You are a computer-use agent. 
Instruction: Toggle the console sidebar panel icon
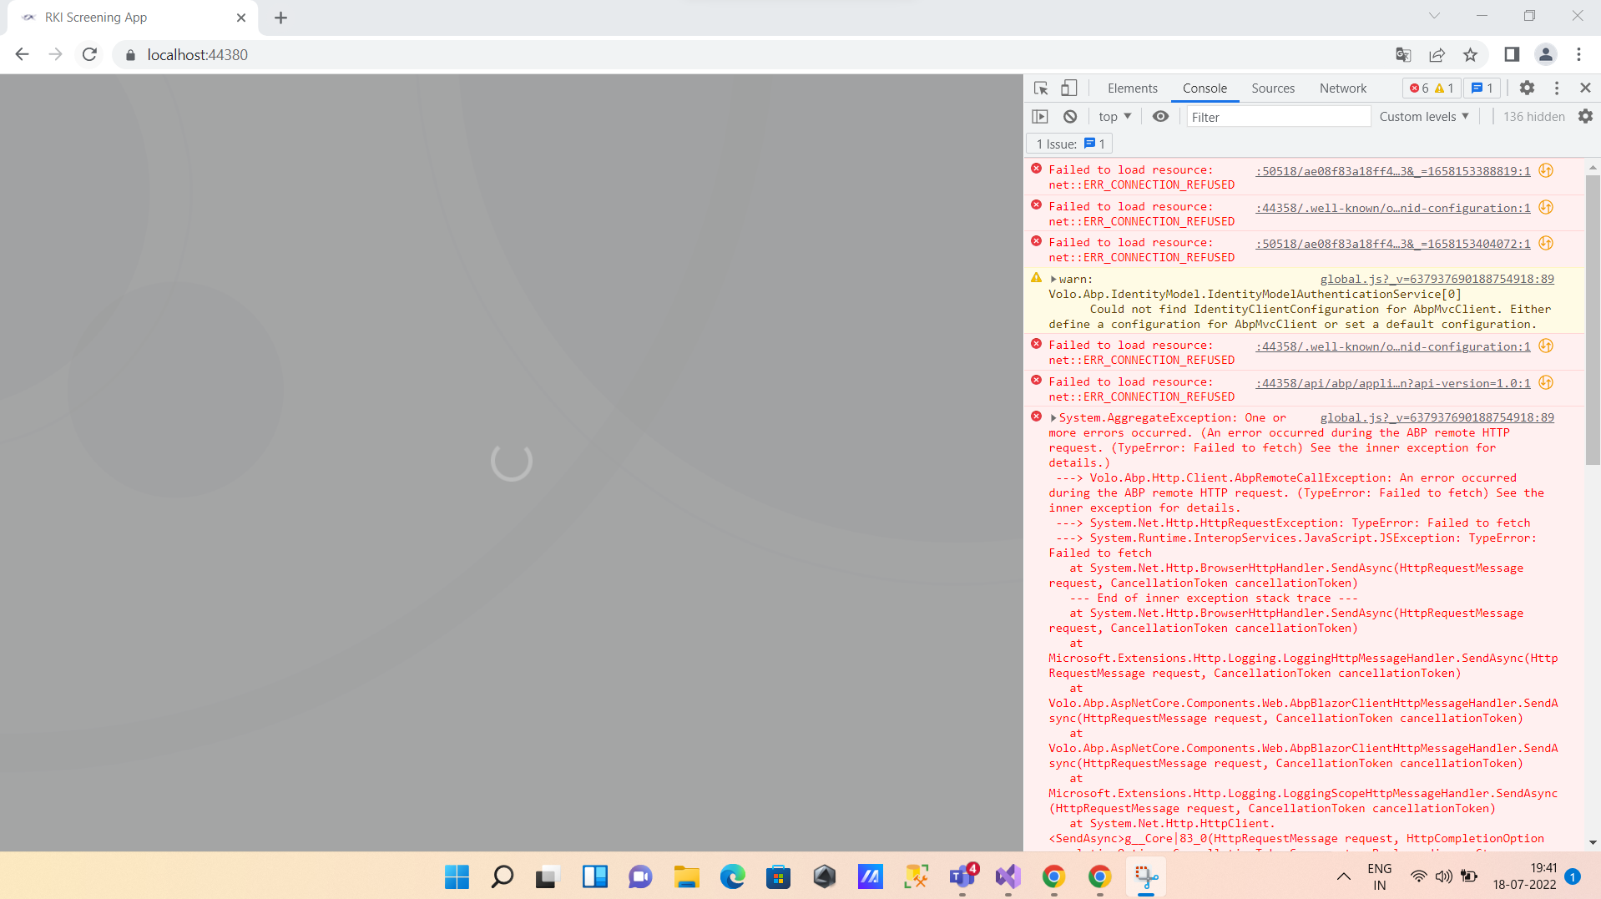point(1040,117)
